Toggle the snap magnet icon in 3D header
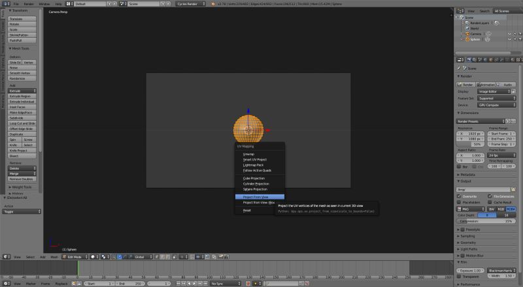 click(x=192, y=257)
